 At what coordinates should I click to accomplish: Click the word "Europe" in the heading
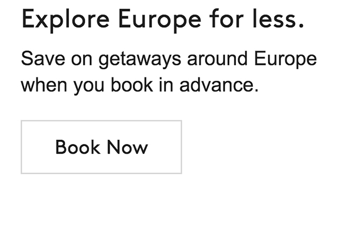pyautogui.click(x=143, y=21)
